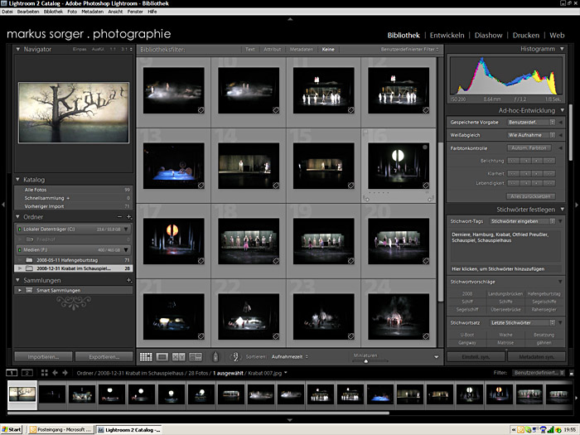The height and width of the screenshot is (435, 580).
Task: Set Navigator zoom to Ausfül.
Action: [x=98, y=49]
